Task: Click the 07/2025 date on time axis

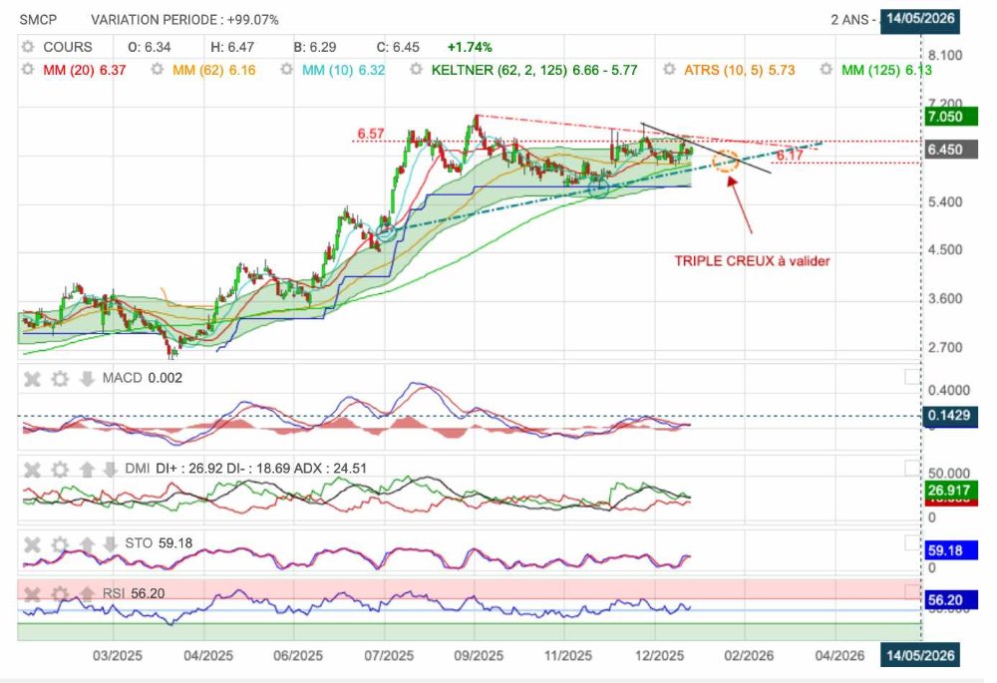Action: tap(389, 656)
